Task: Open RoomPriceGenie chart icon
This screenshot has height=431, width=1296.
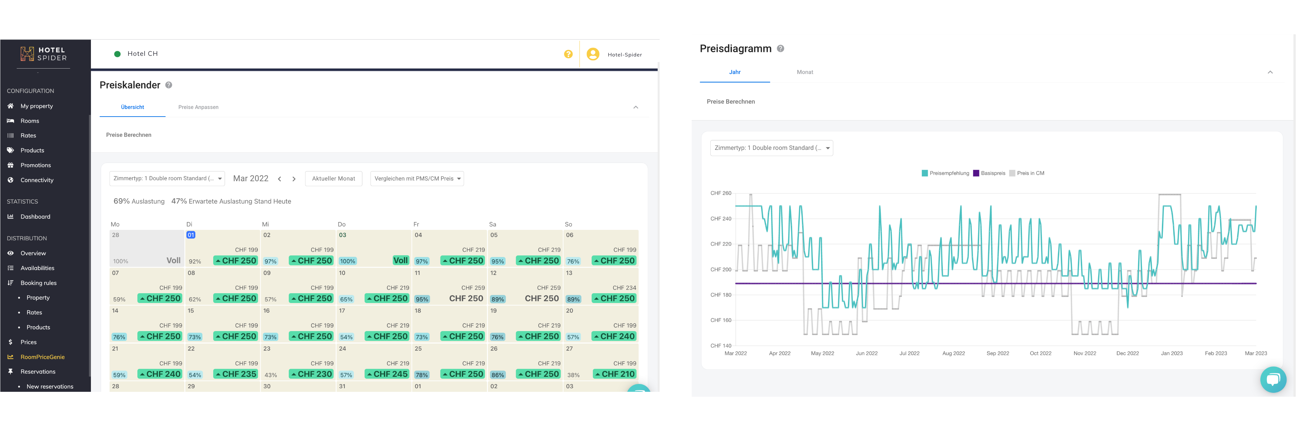Action: click(10, 357)
